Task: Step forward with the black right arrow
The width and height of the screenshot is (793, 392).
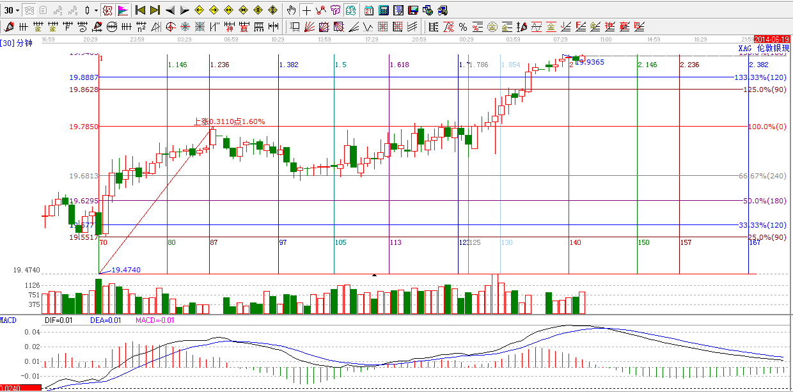Action: click(x=184, y=10)
